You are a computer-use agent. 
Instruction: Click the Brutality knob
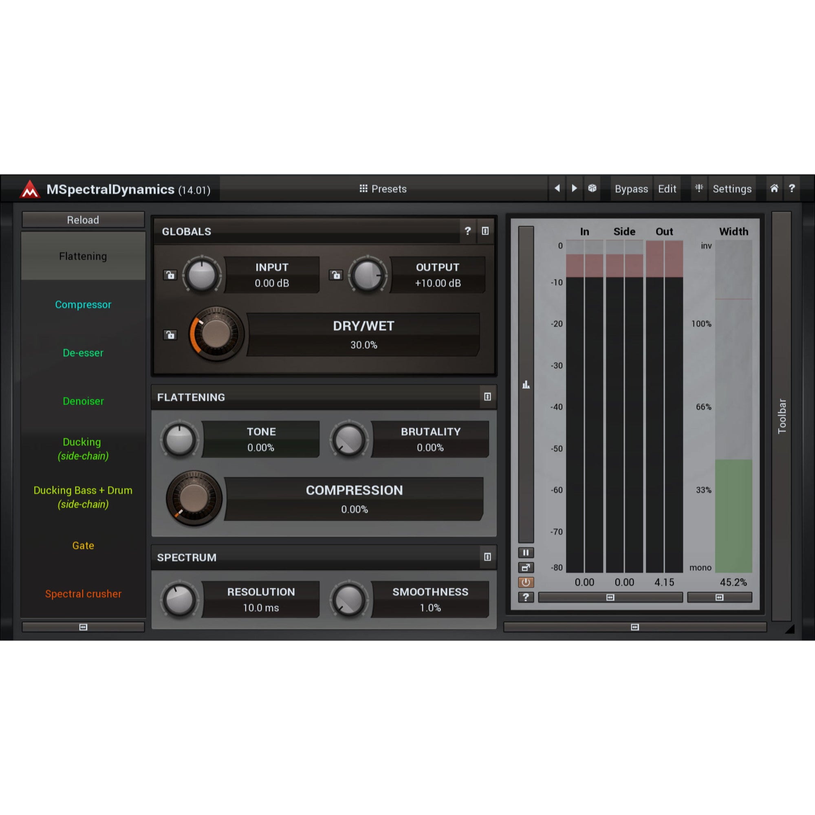tap(349, 439)
